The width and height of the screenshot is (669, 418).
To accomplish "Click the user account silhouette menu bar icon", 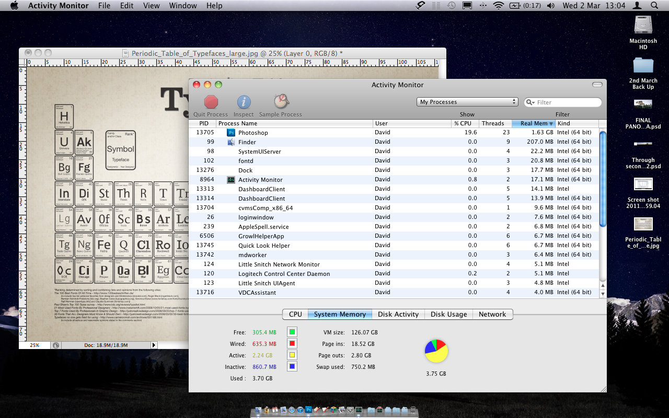I will point(637,6).
